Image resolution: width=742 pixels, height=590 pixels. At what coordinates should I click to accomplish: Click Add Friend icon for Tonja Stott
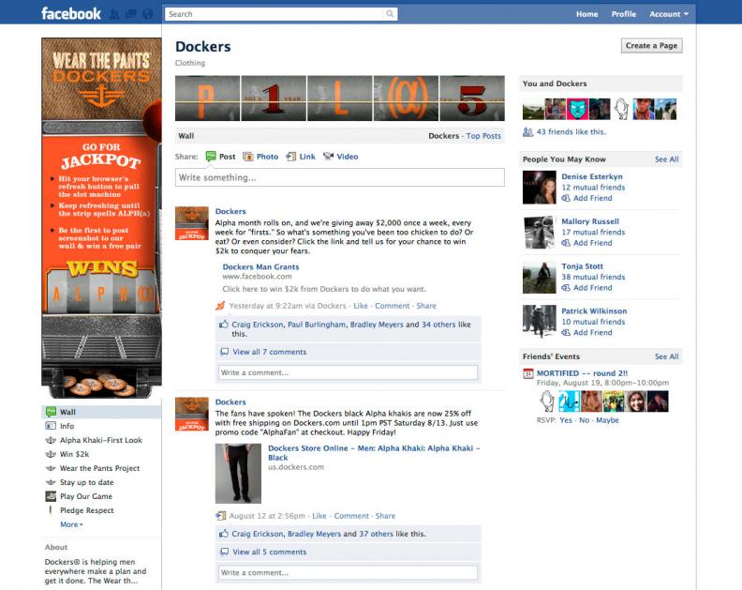pyautogui.click(x=566, y=288)
